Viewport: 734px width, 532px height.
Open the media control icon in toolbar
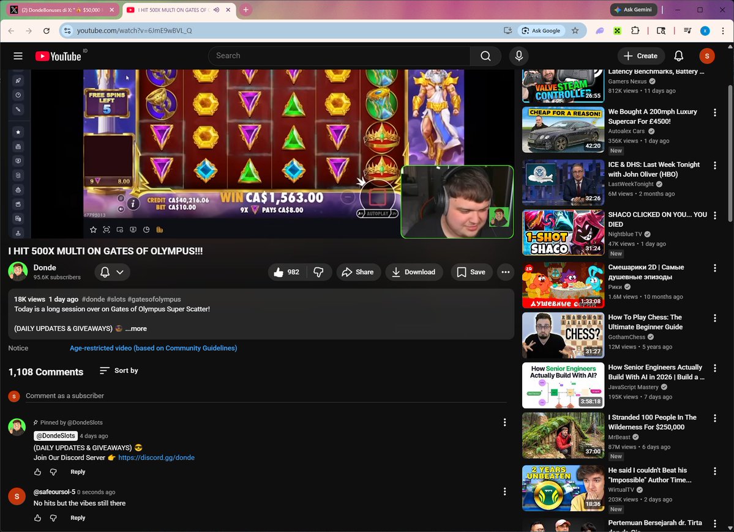[687, 31]
